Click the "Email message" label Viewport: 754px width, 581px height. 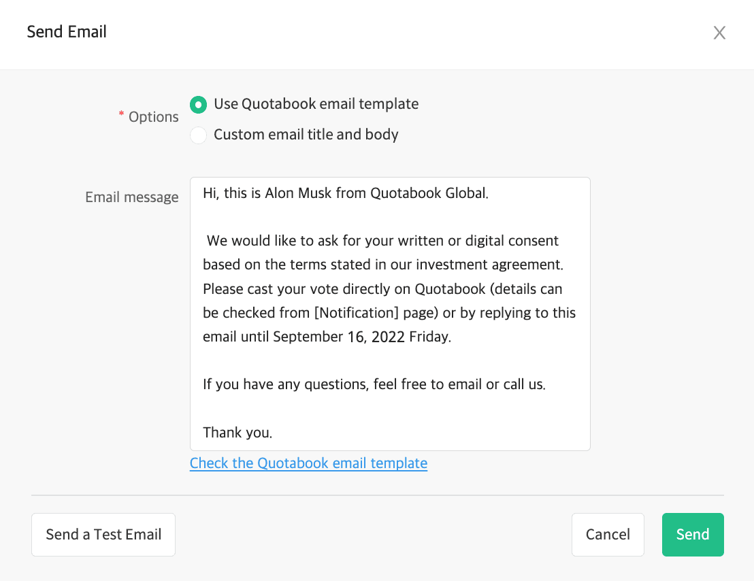coord(131,197)
